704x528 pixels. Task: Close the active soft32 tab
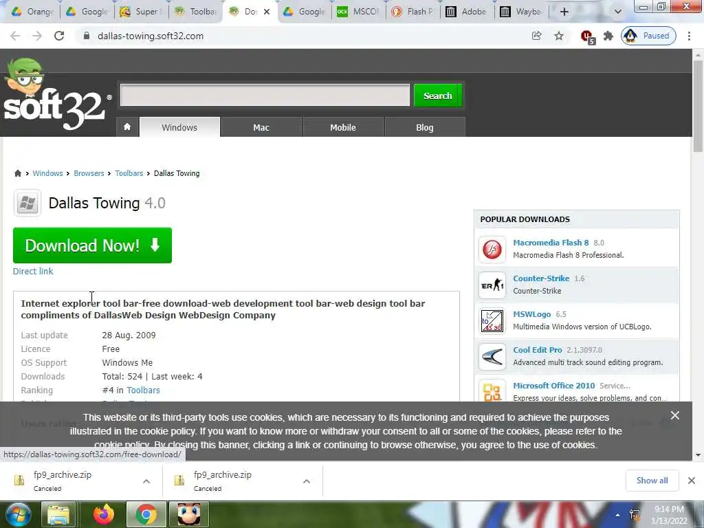click(267, 12)
